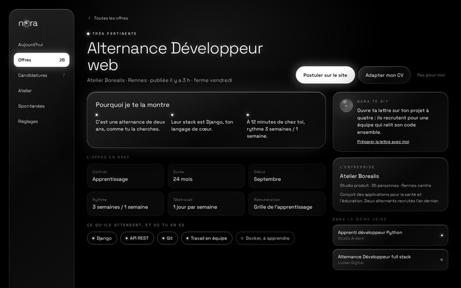The width and height of the screenshot is (461, 288).
Task: Dismiss the offer with Pas pour moi
Action: click(x=431, y=75)
